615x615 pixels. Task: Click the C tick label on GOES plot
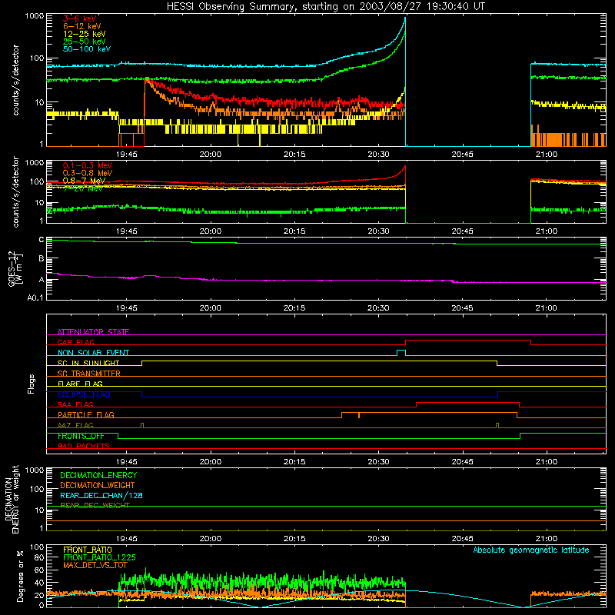coord(42,240)
